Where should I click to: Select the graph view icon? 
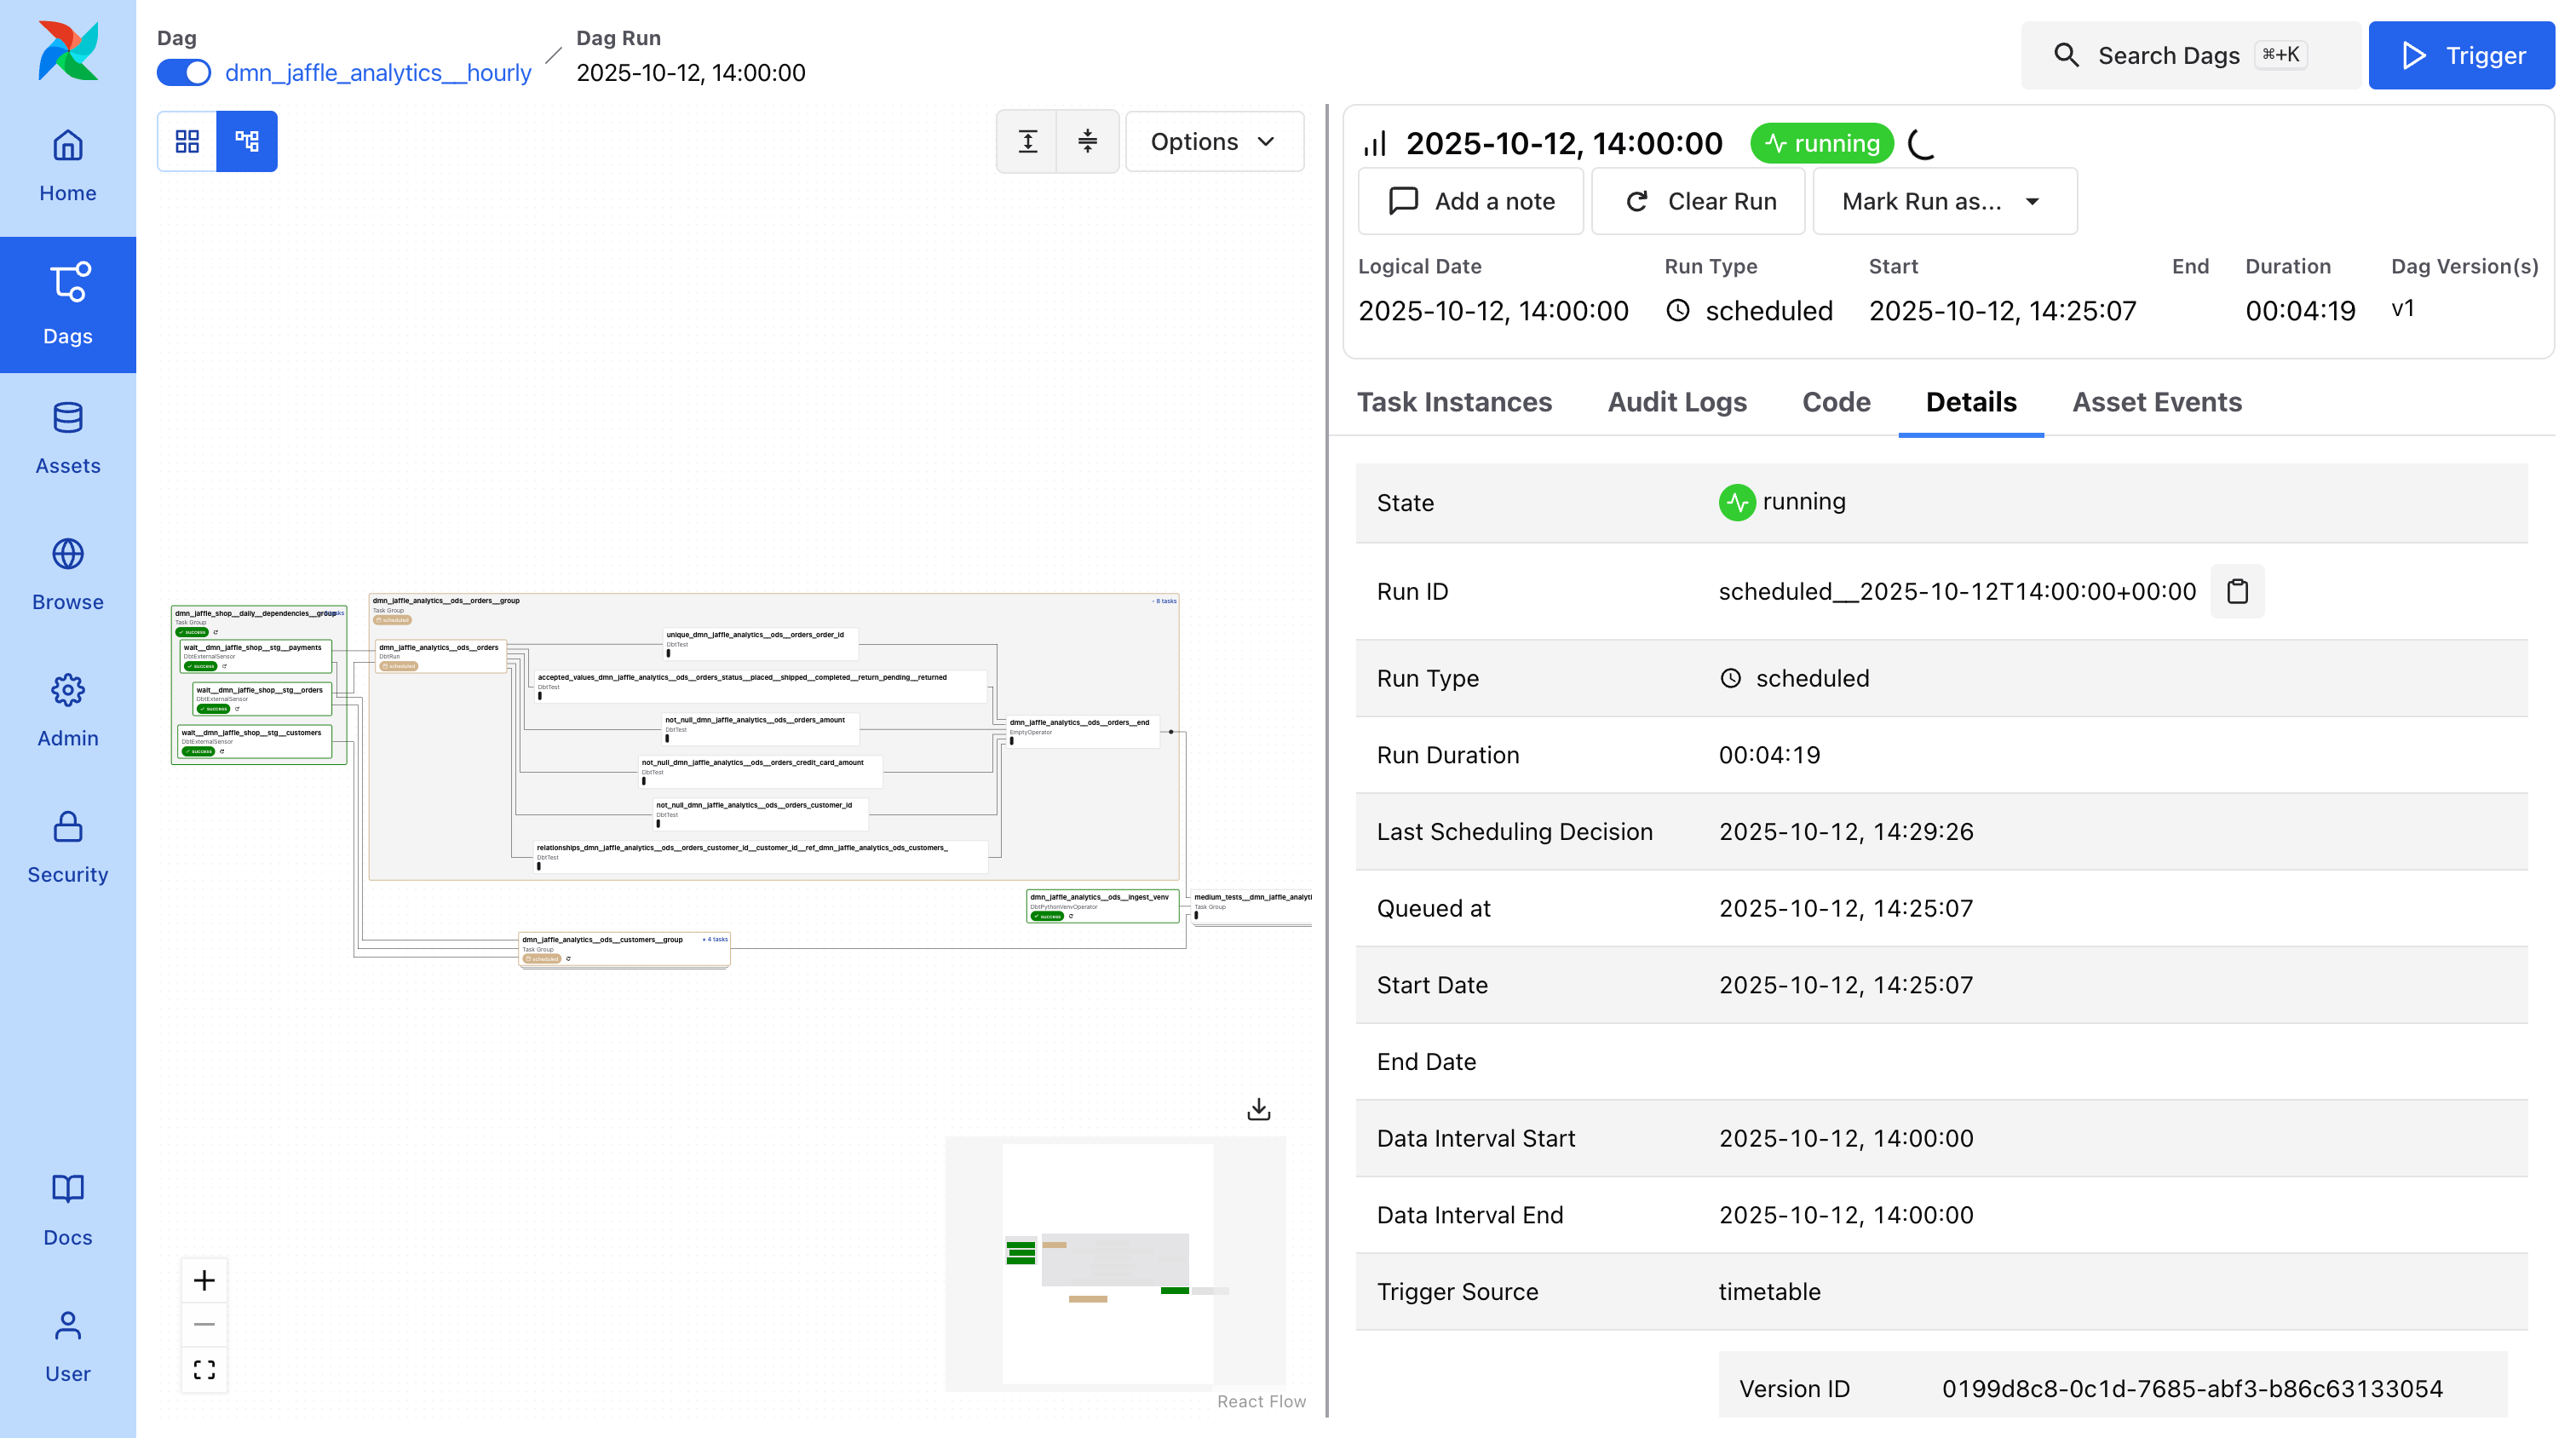247,141
